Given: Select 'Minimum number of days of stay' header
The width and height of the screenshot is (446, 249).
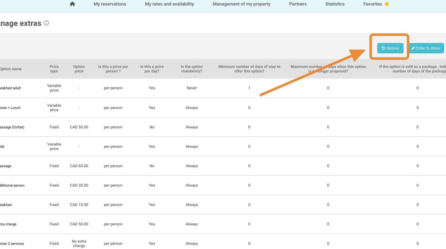Looking at the screenshot, I should point(249,69).
